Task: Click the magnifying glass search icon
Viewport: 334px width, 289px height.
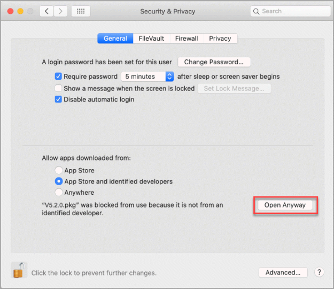Action: click(x=257, y=11)
